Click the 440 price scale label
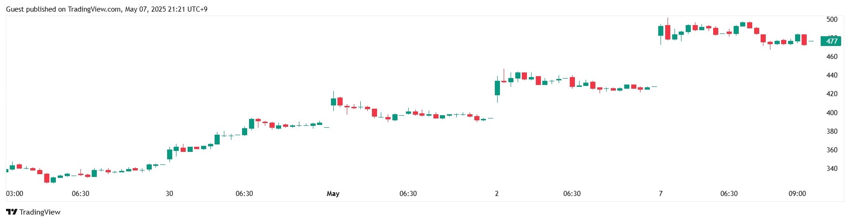This screenshot has height=222, width=850. (832, 75)
